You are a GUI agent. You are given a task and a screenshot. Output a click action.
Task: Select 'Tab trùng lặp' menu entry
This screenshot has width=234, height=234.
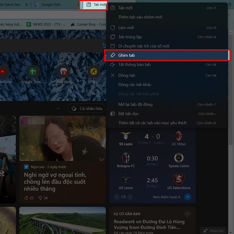pyautogui.click(x=167, y=37)
